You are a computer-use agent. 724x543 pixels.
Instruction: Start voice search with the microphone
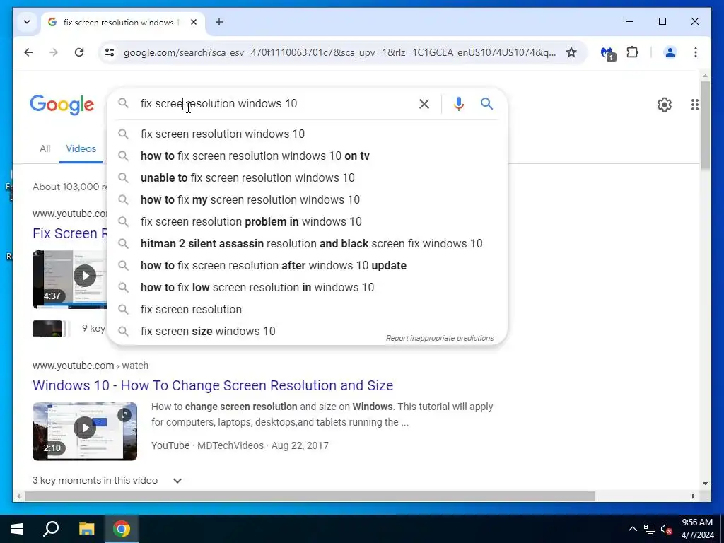tap(458, 104)
